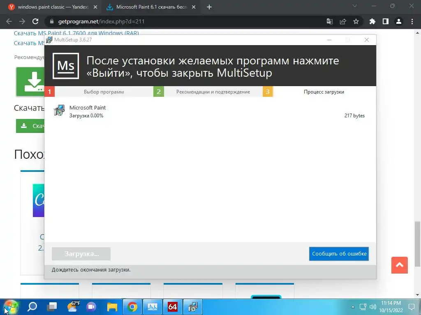Click the Microsoft Paint installer icon
Viewport: 421px width, 315px height.
pyautogui.click(x=59, y=110)
